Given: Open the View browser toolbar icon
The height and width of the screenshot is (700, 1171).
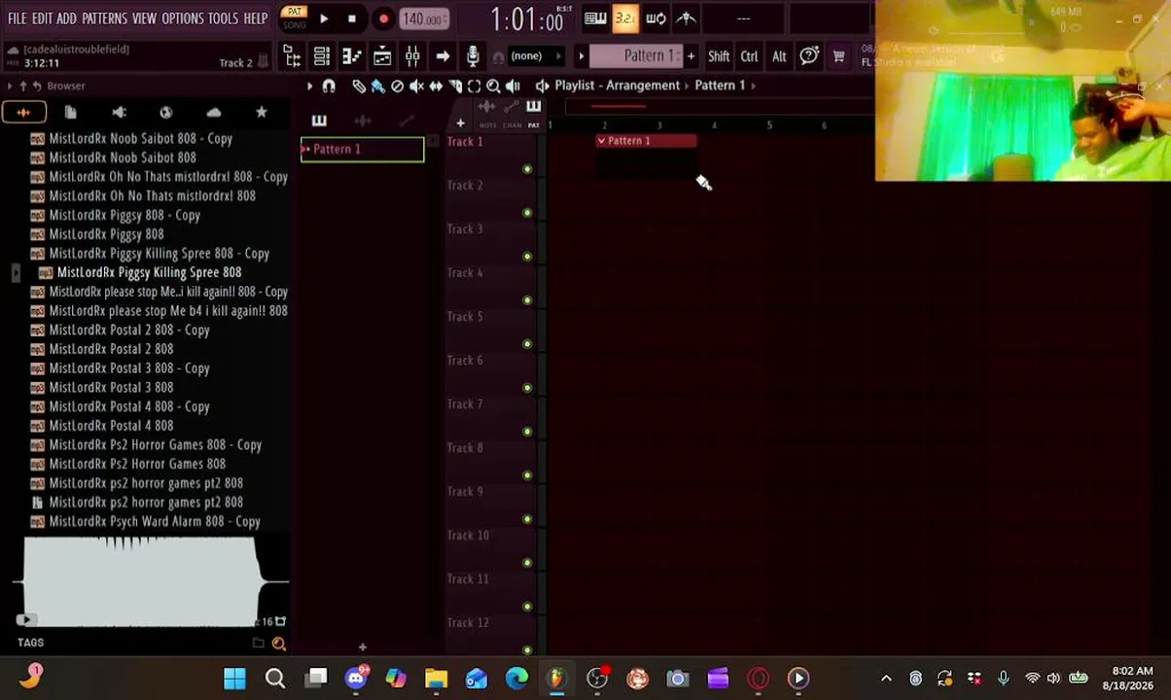Looking at the screenshot, I should [x=292, y=56].
